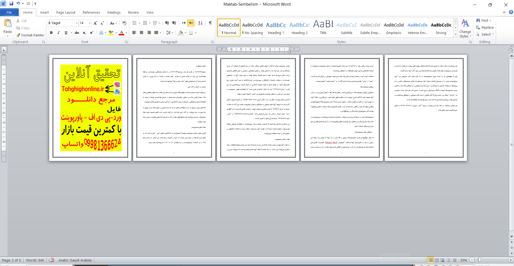
Task: Open the References tab
Action: [x=91, y=12]
